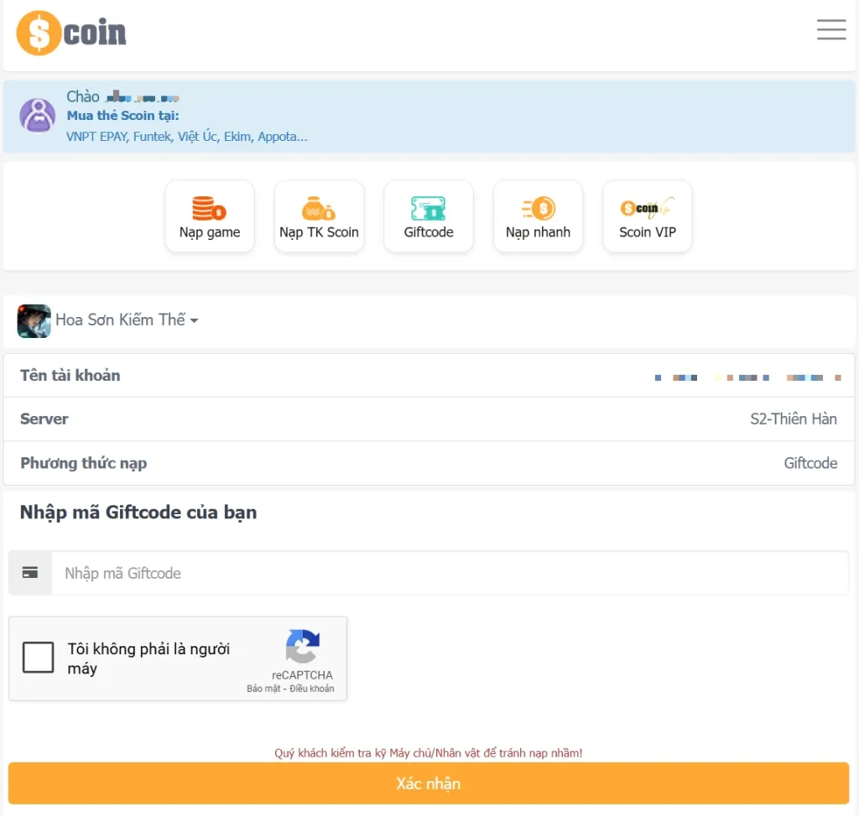Click the Xác nhận button

tap(429, 783)
